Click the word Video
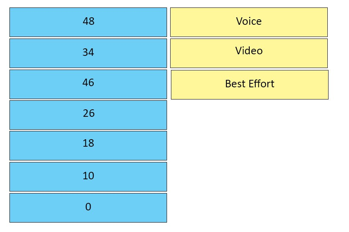 click(x=249, y=51)
